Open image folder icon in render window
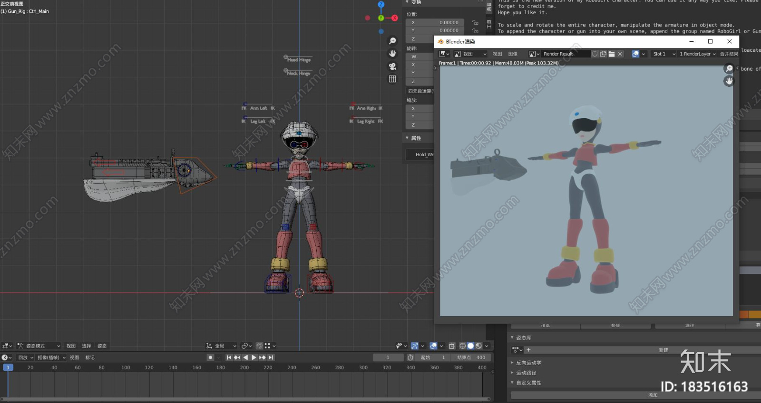The height and width of the screenshot is (403, 761). tap(612, 54)
